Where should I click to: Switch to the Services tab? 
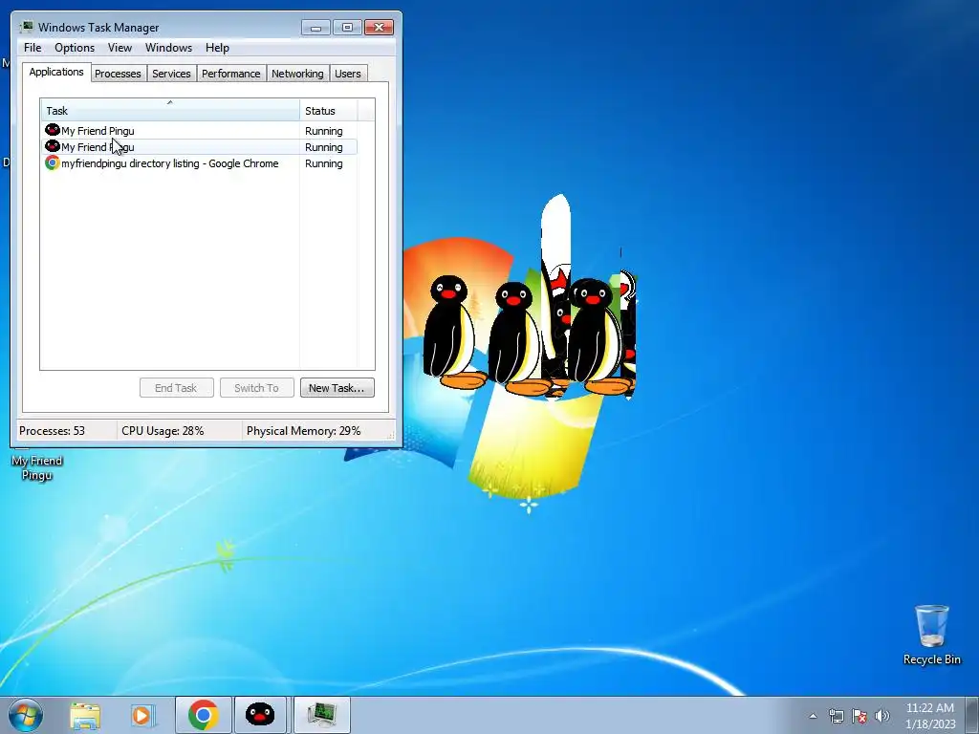pyautogui.click(x=171, y=74)
